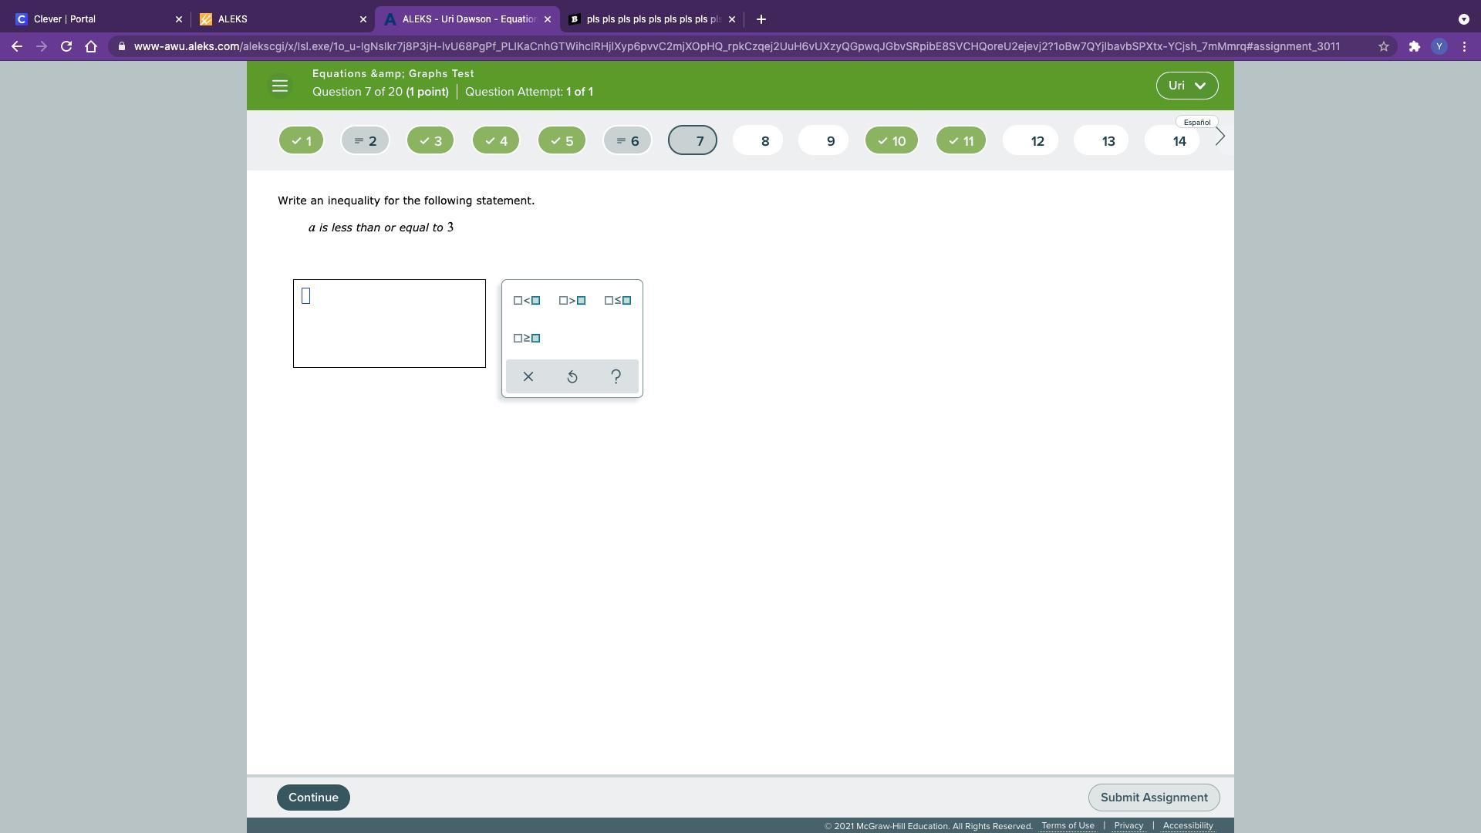Open the Chrome three-dot menu

(1464, 47)
